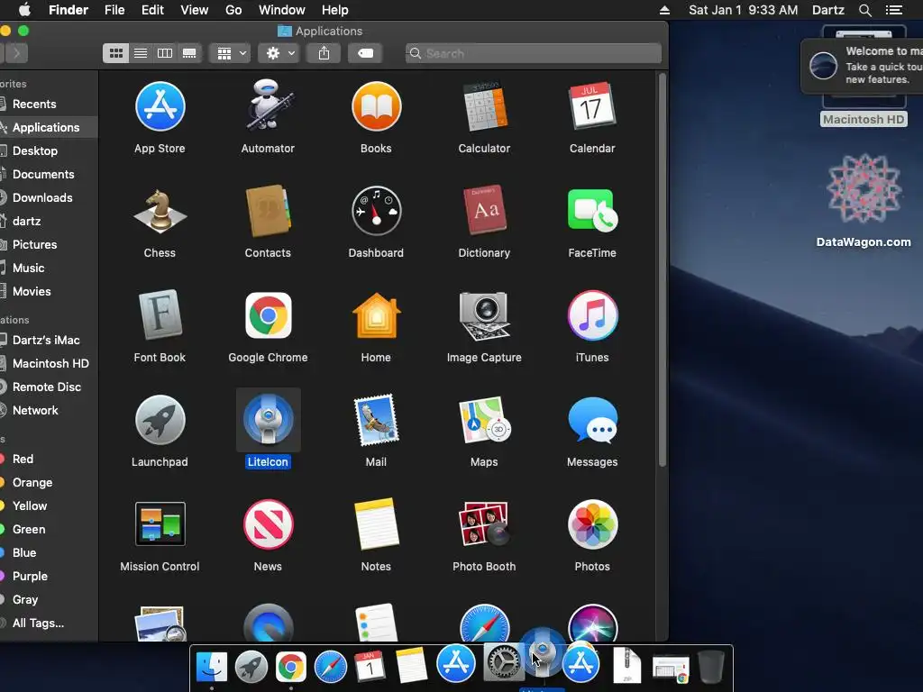923x692 pixels.
Task: Open Safari from the Dock
Action: pos(331,667)
